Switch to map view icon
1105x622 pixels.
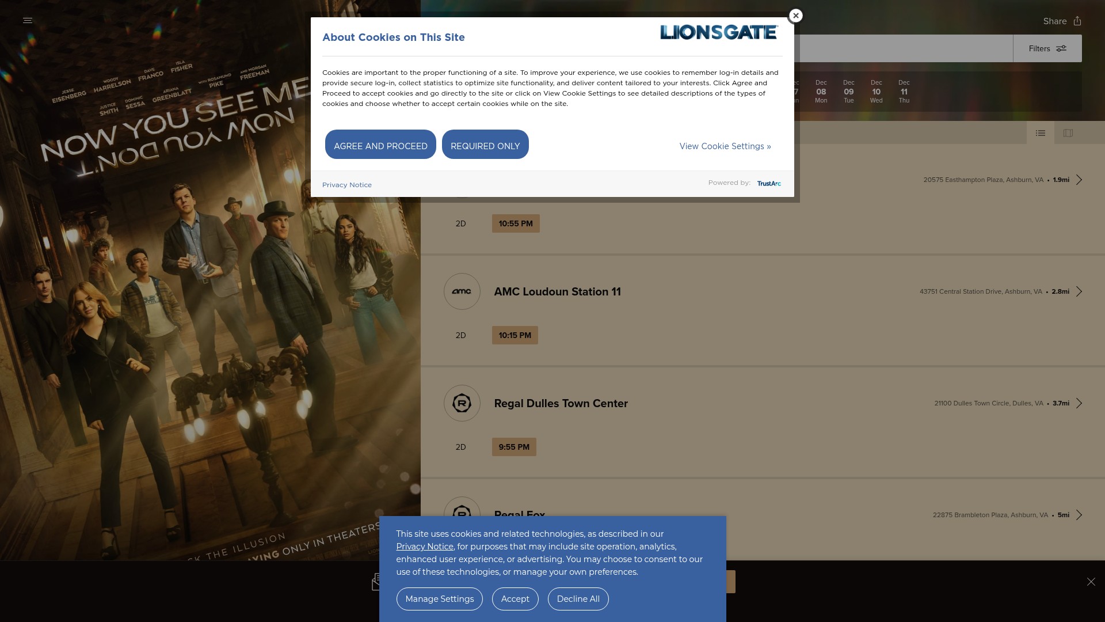[x=1068, y=133]
